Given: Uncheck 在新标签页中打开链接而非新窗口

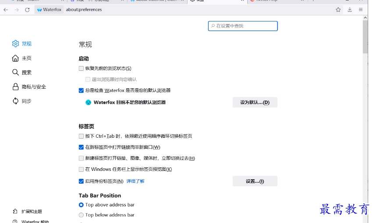Looking at the screenshot, I should [81, 147].
